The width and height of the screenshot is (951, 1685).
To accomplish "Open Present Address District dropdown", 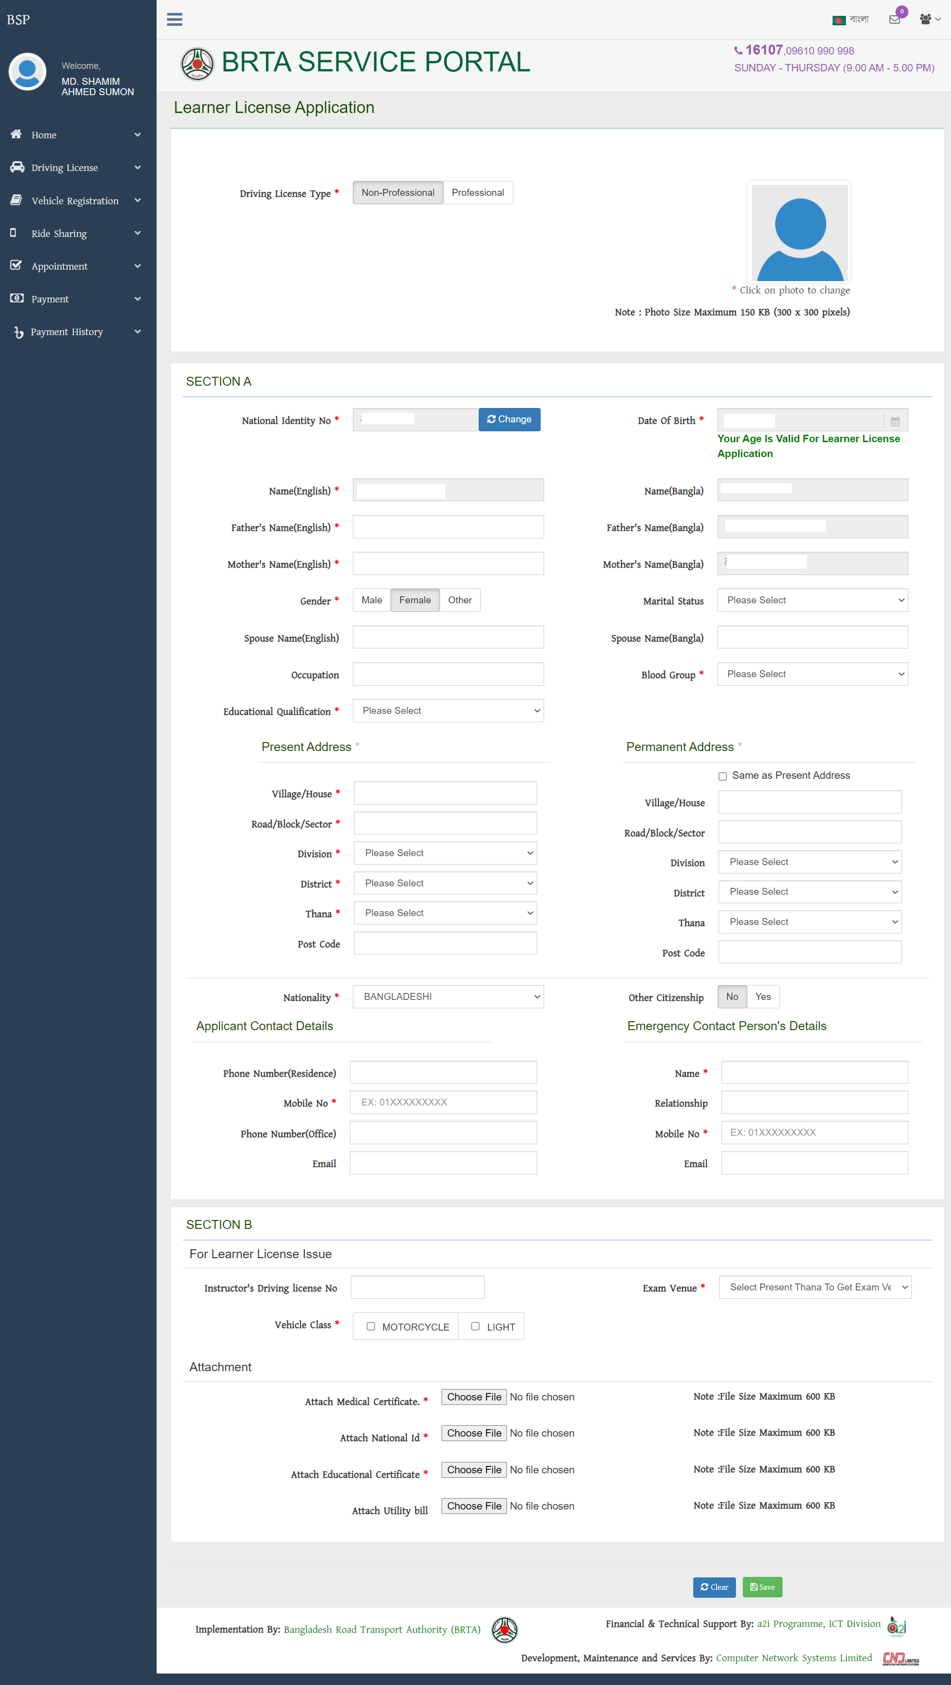I will point(446,883).
